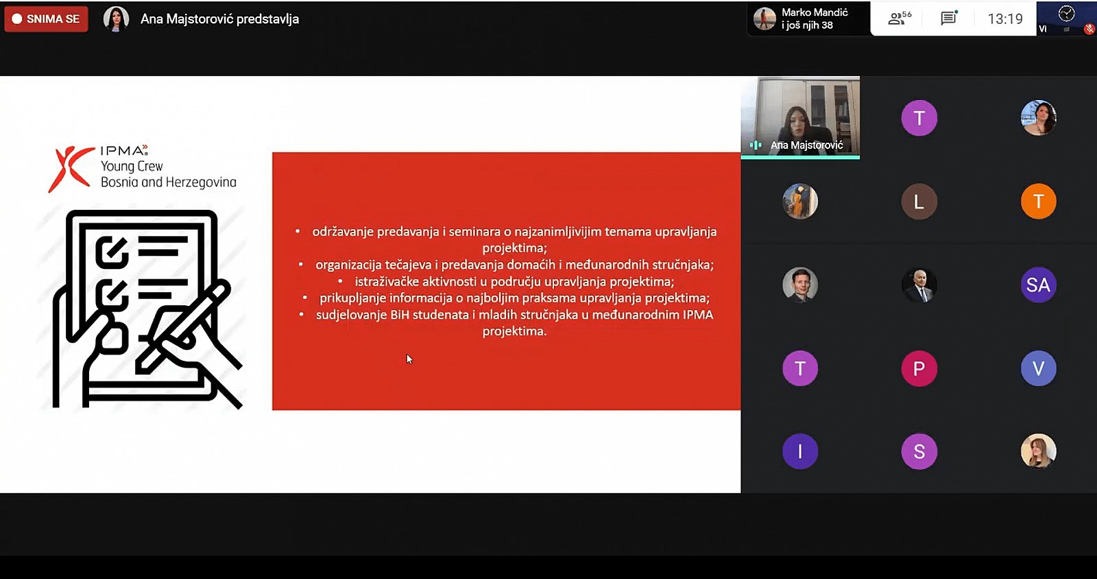1097x579 pixels.
Task: Select the orange T participant avatar
Action: pos(1038,202)
